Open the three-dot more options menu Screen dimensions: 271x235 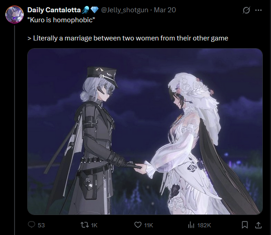click(x=258, y=10)
